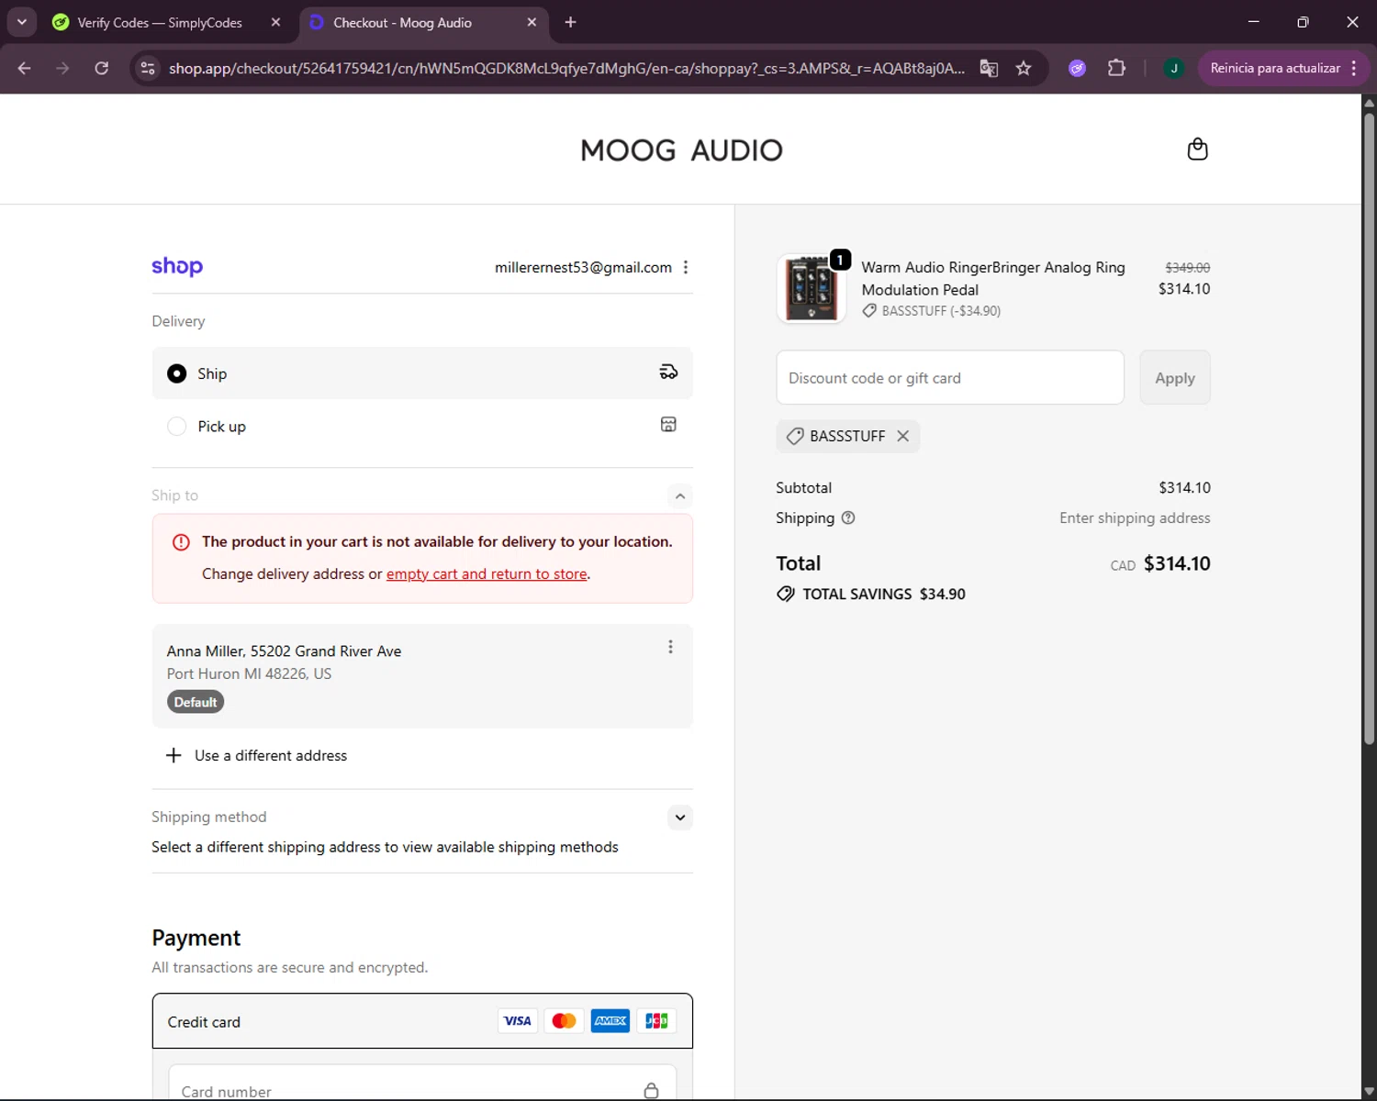Close the Checkout - Moog Audio tab
Image resolution: width=1377 pixels, height=1101 pixels.
(532, 22)
